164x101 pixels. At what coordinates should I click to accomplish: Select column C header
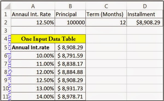(x=106, y=6)
